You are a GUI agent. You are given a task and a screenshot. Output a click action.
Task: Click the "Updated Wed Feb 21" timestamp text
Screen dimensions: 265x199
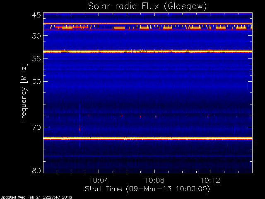(36, 197)
